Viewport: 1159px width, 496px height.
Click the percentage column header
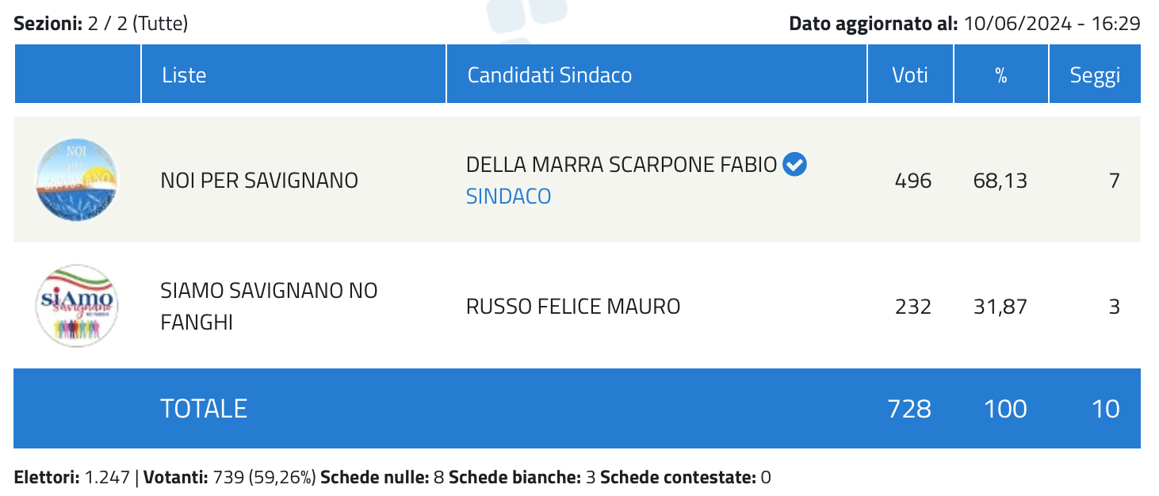pyautogui.click(x=1001, y=75)
